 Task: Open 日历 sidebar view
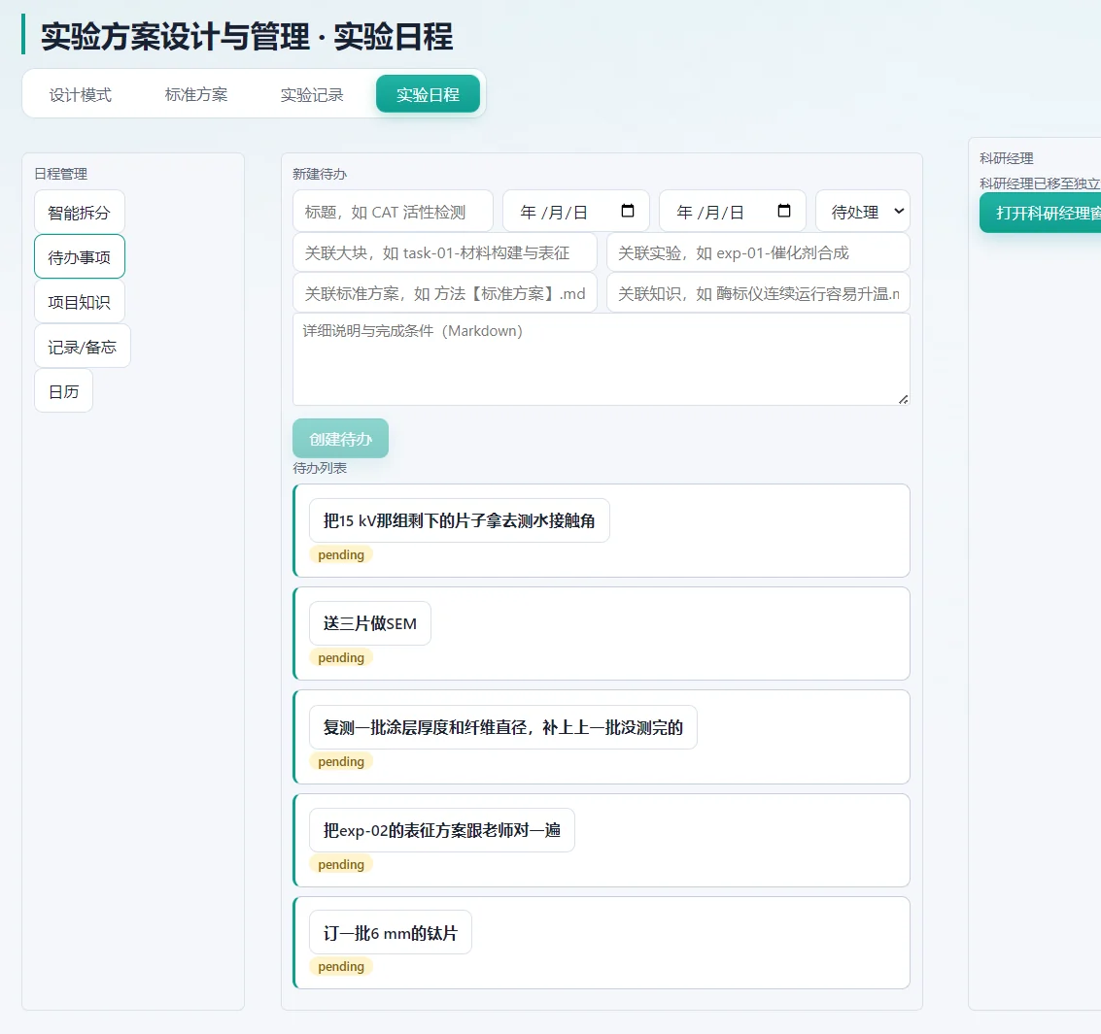coord(63,391)
